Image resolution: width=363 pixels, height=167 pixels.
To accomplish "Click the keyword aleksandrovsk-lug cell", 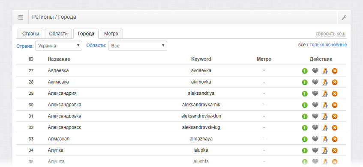I will click(201, 127).
